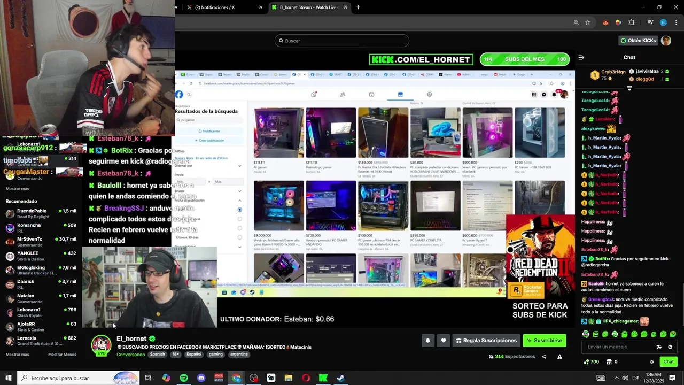This screenshot has width=684, height=385.
Task: Open Voicemeeter from the taskbar
Action: 219,378
